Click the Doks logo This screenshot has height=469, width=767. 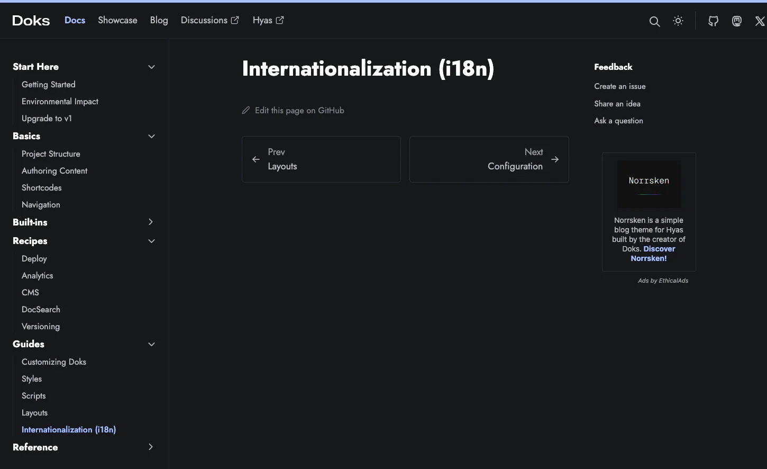pos(31,21)
